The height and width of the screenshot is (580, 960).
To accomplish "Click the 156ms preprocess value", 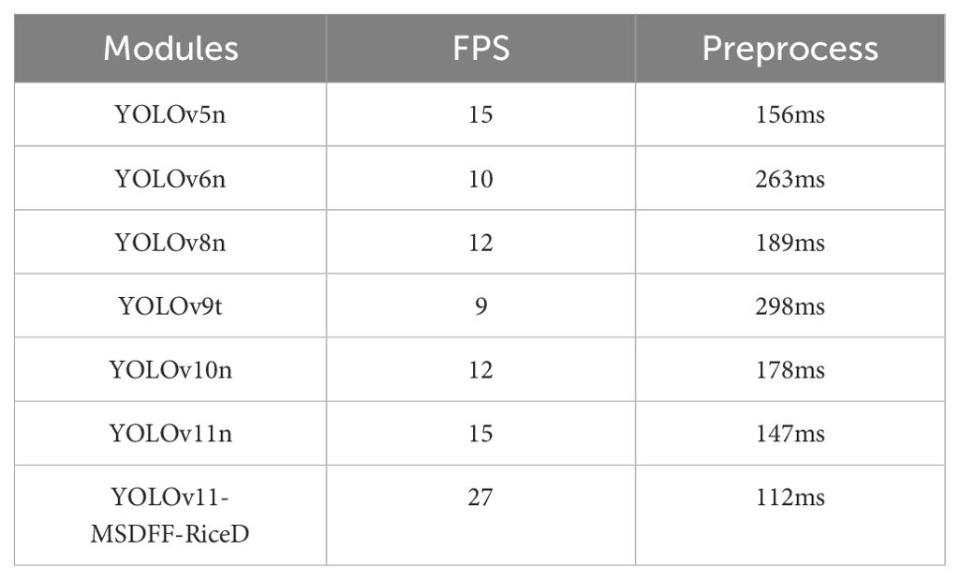I will pos(790,114).
